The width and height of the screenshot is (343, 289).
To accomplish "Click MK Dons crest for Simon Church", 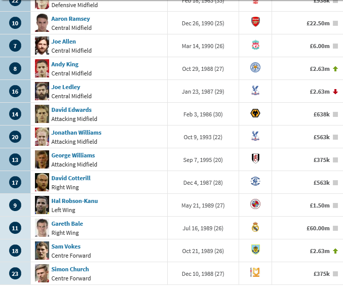I will click(x=255, y=272).
